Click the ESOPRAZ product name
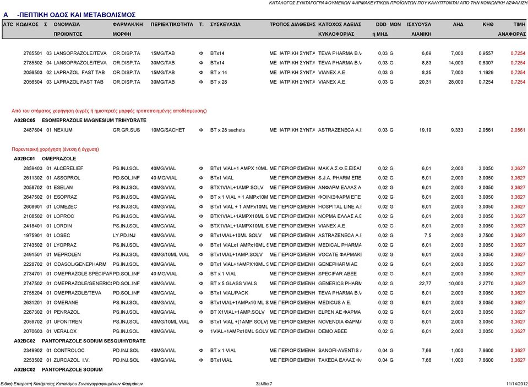The height and width of the screenshot is (387, 528). coord(65,197)
